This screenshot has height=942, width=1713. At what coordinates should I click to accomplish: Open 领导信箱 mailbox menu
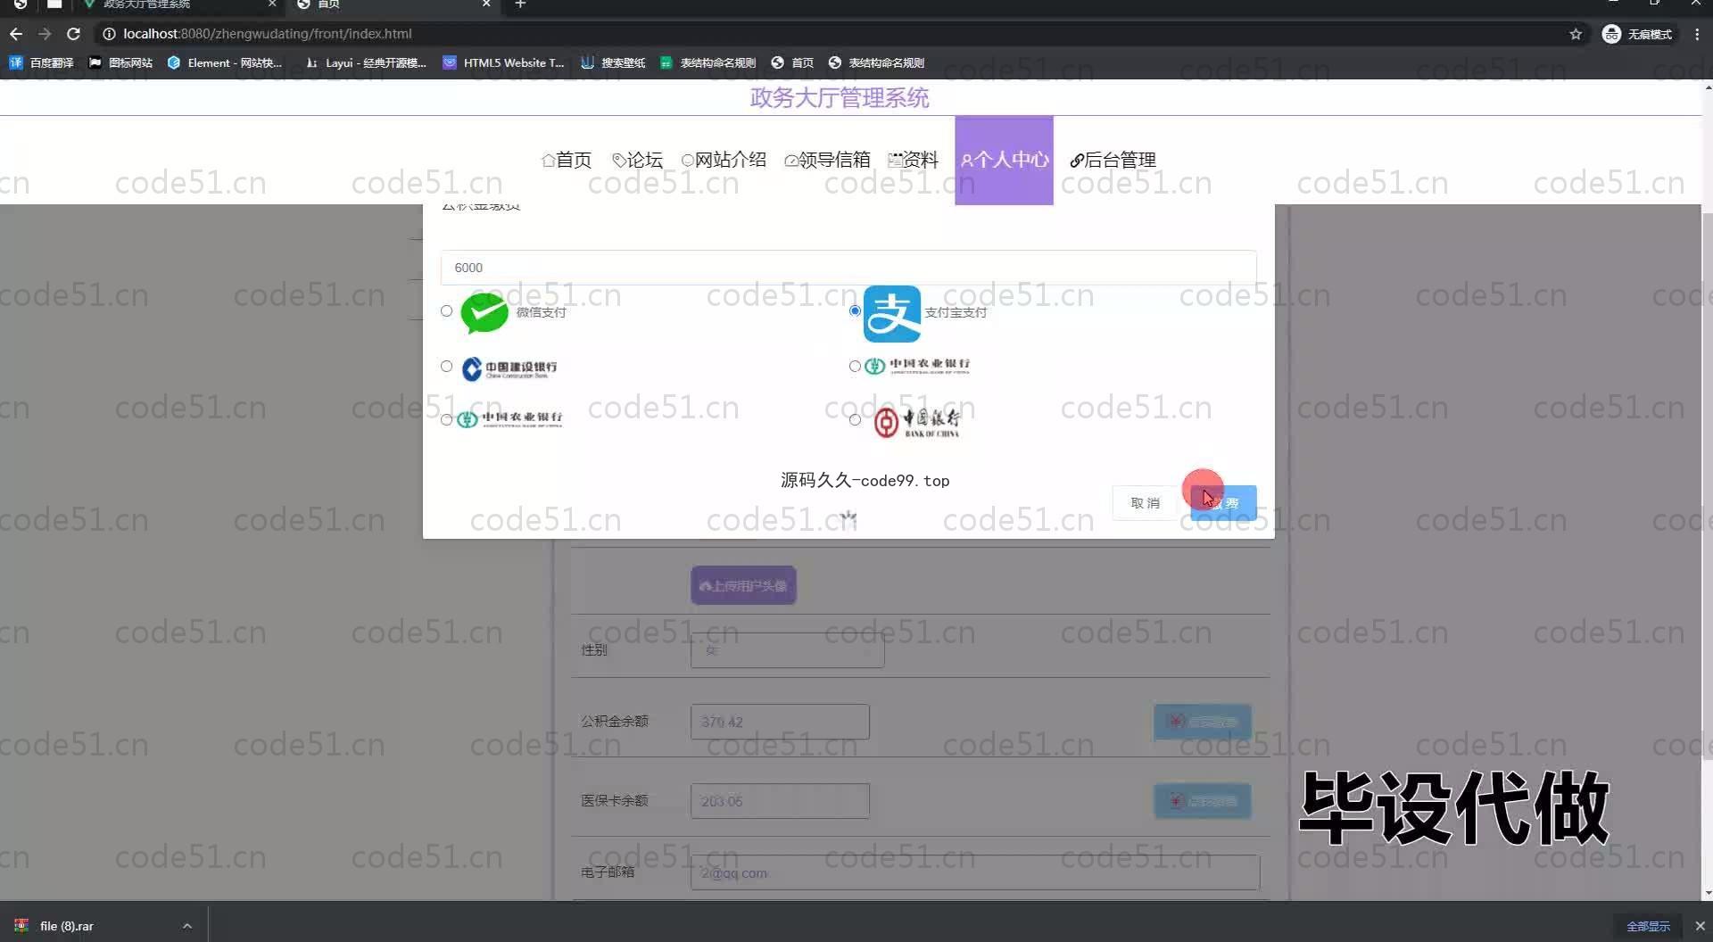pos(827,160)
